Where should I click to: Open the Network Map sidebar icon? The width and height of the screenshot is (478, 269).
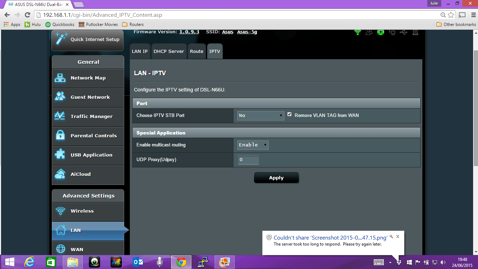click(x=60, y=78)
